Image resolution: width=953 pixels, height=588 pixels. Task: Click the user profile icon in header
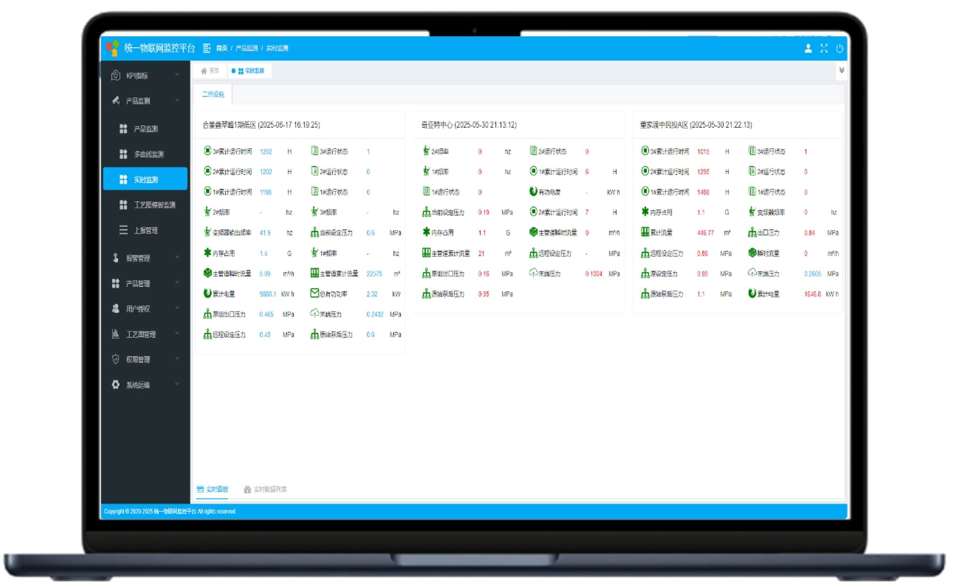[808, 48]
